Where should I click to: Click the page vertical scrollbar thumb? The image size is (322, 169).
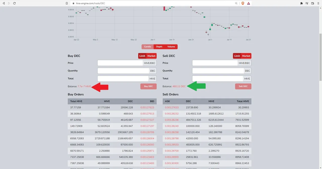tap(320, 57)
